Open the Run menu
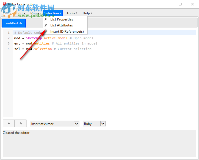This screenshot has width=199, height=160. point(35,13)
